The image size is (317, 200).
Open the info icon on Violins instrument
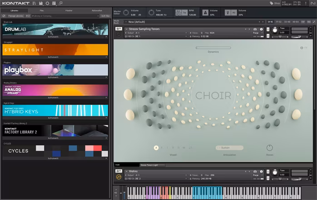[x=261, y=171]
